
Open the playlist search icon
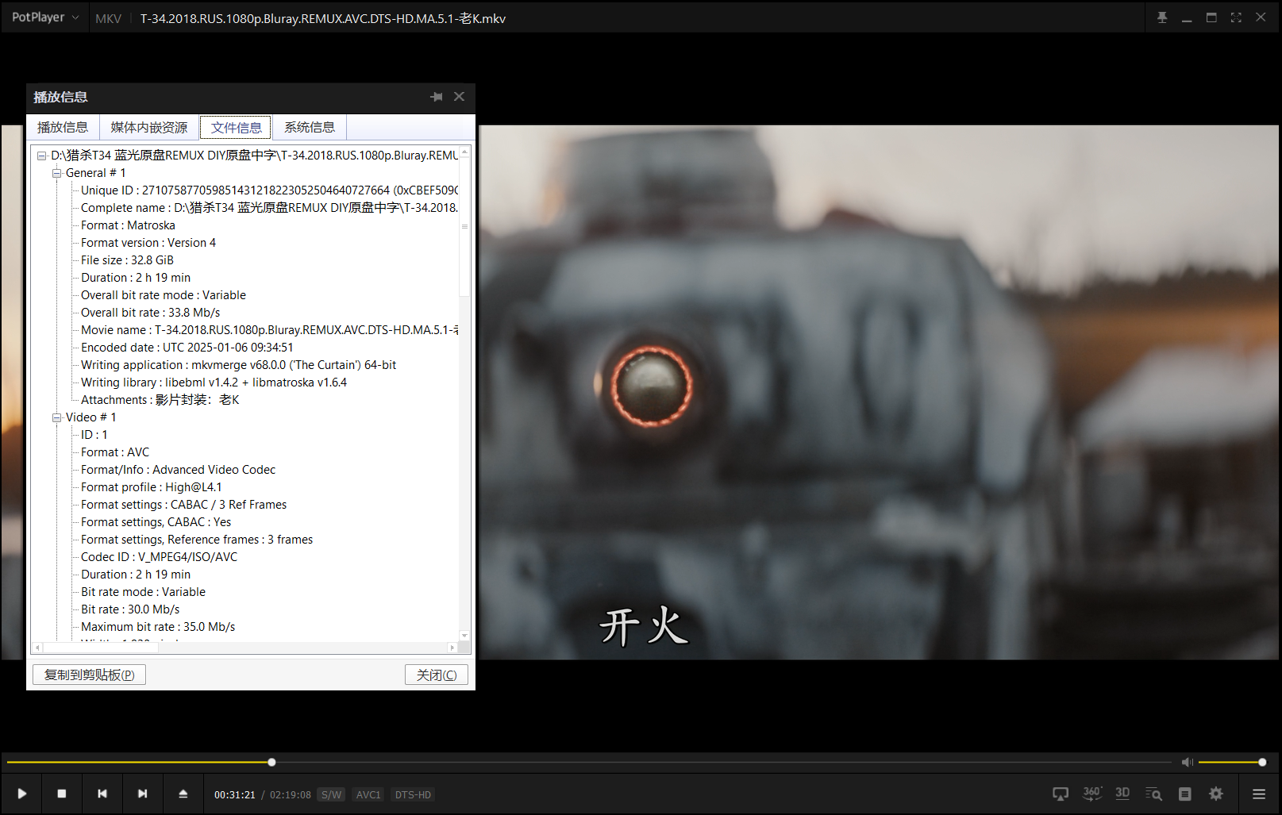point(1153,794)
